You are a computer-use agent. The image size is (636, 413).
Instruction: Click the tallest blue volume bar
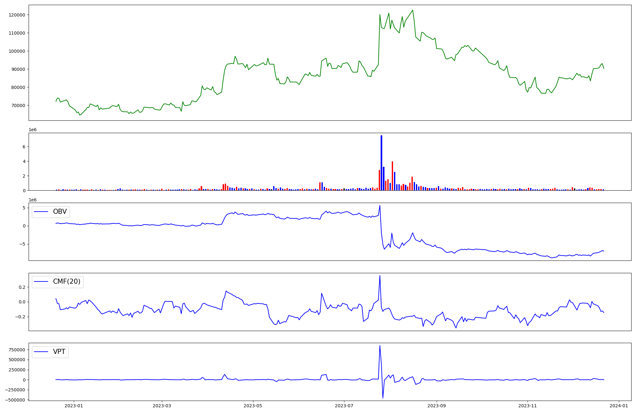click(x=381, y=163)
